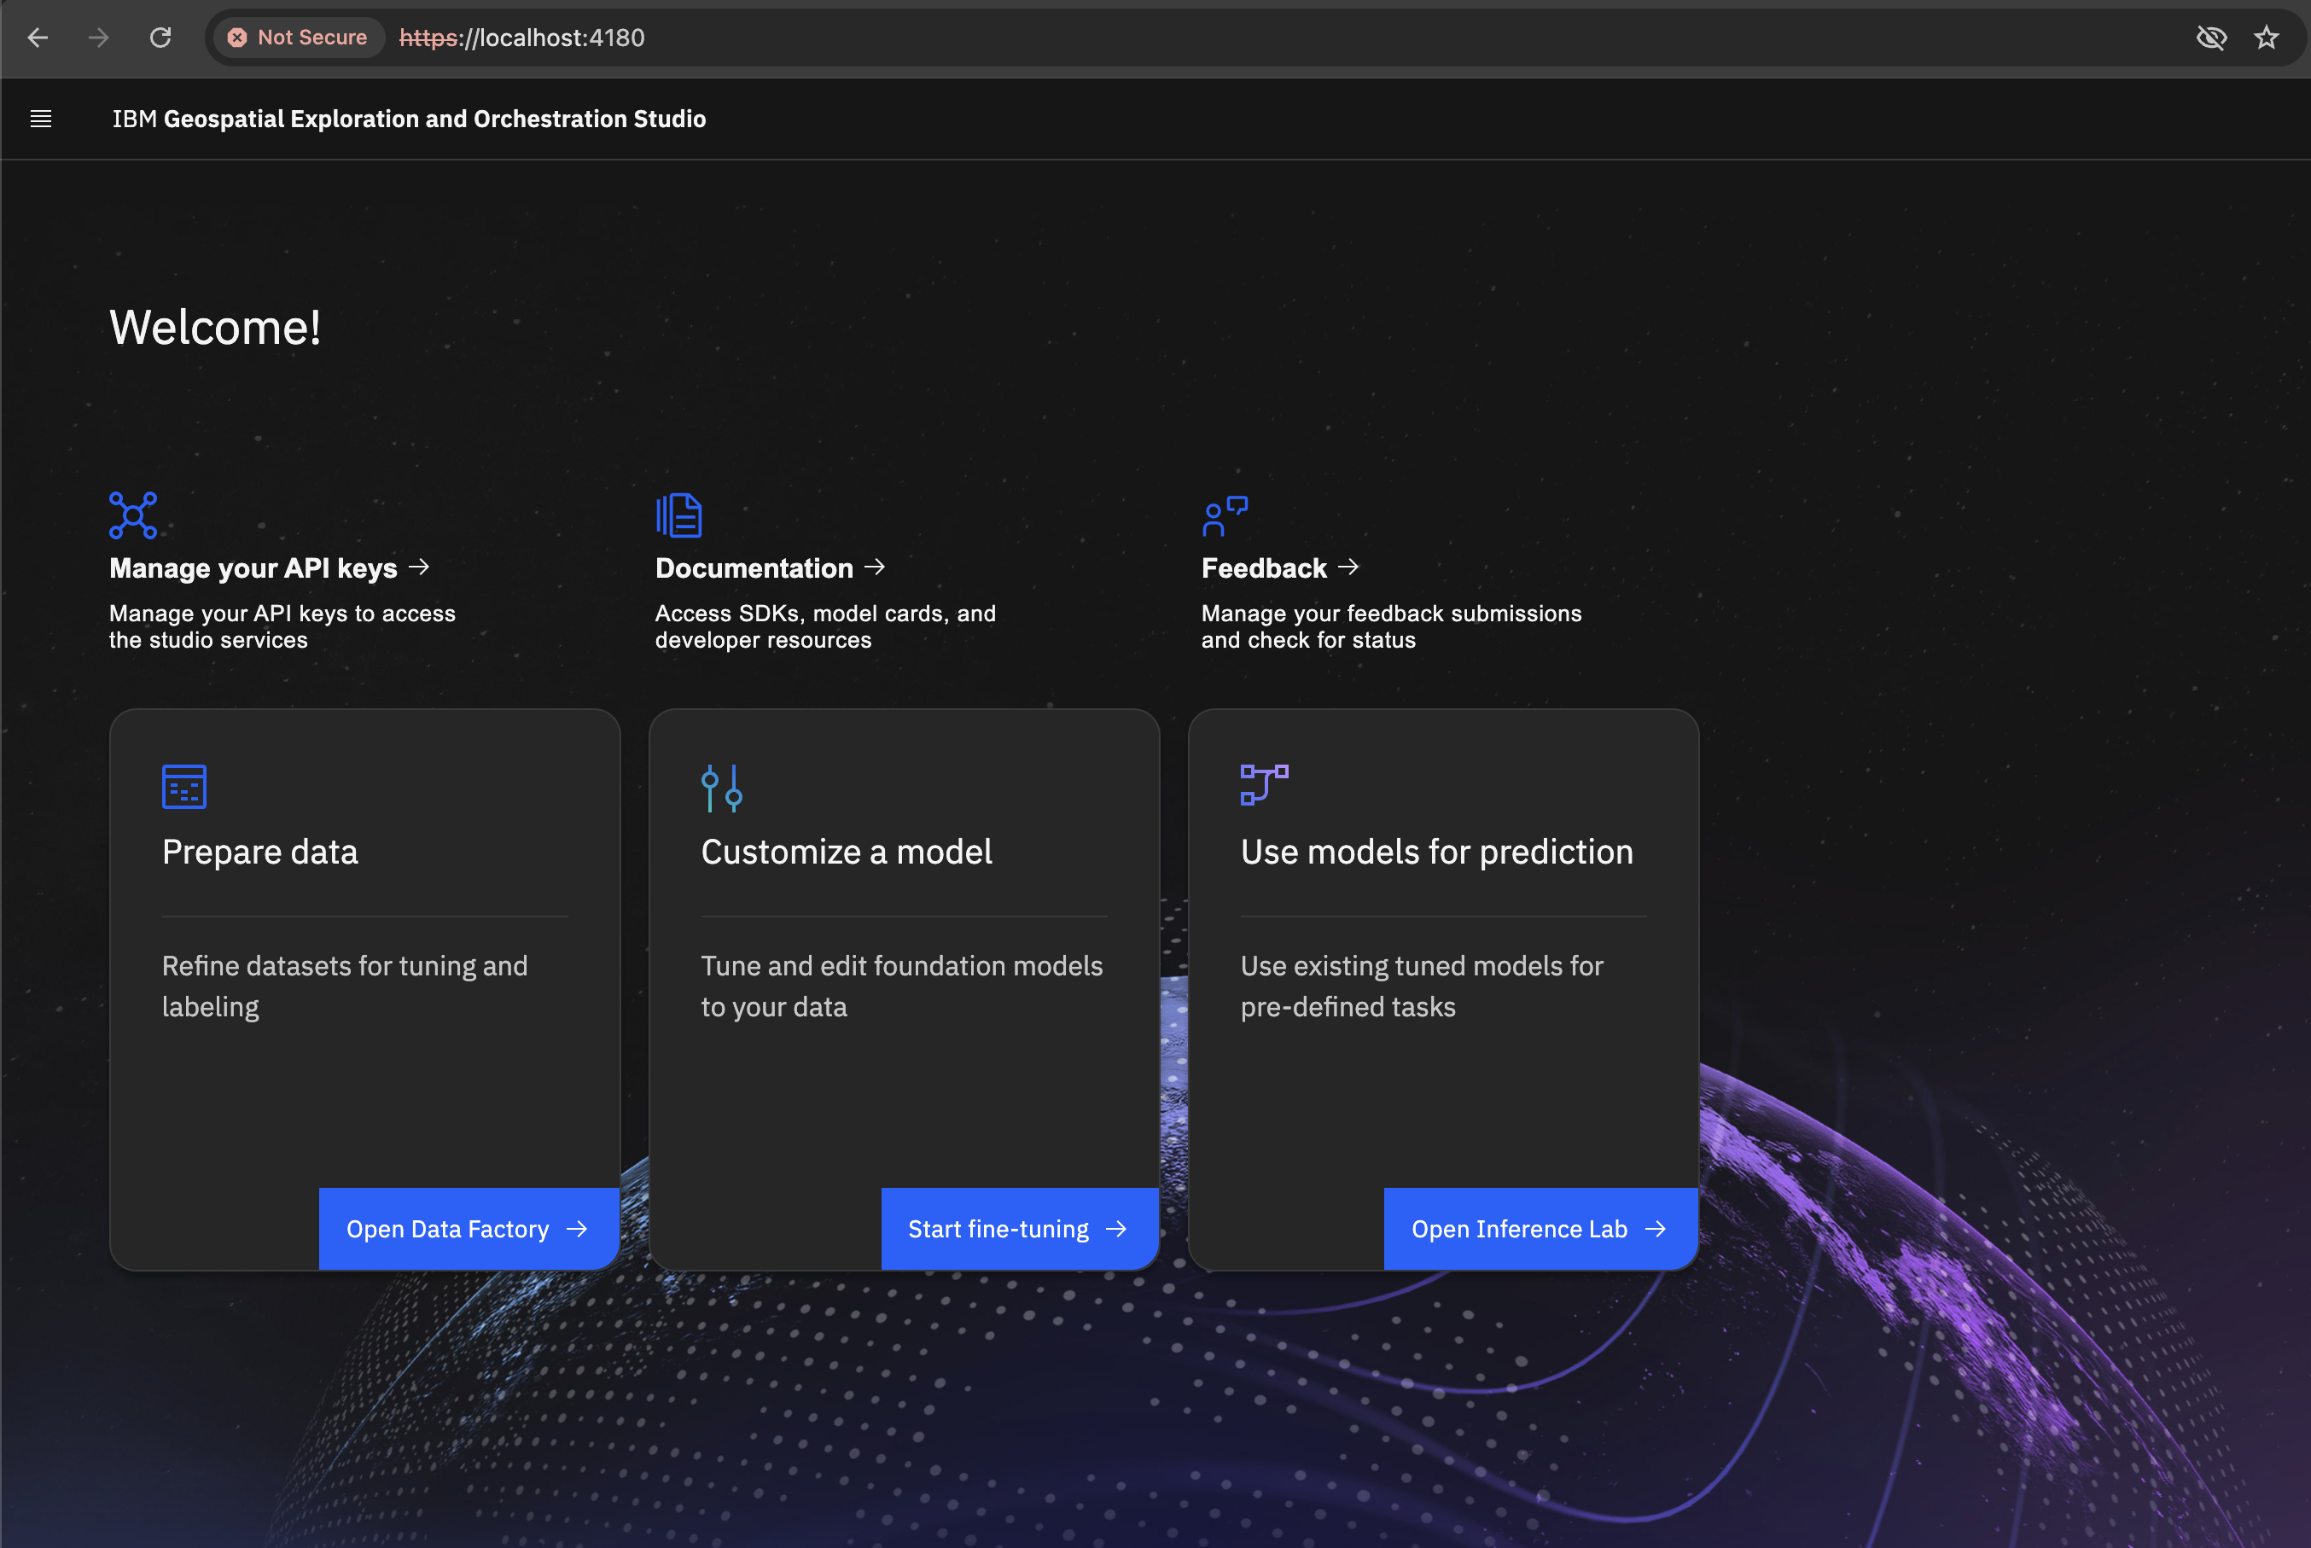2311x1548 pixels.
Task: Bookmark page with star icon
Action: pos(2266,38)
